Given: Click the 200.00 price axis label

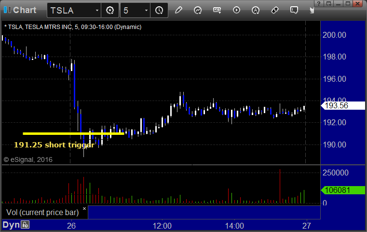Looking at the screenshot, I should (334, 35).
